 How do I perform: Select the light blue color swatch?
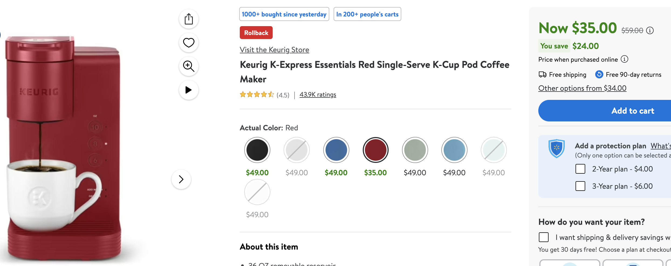coord(454,150)
